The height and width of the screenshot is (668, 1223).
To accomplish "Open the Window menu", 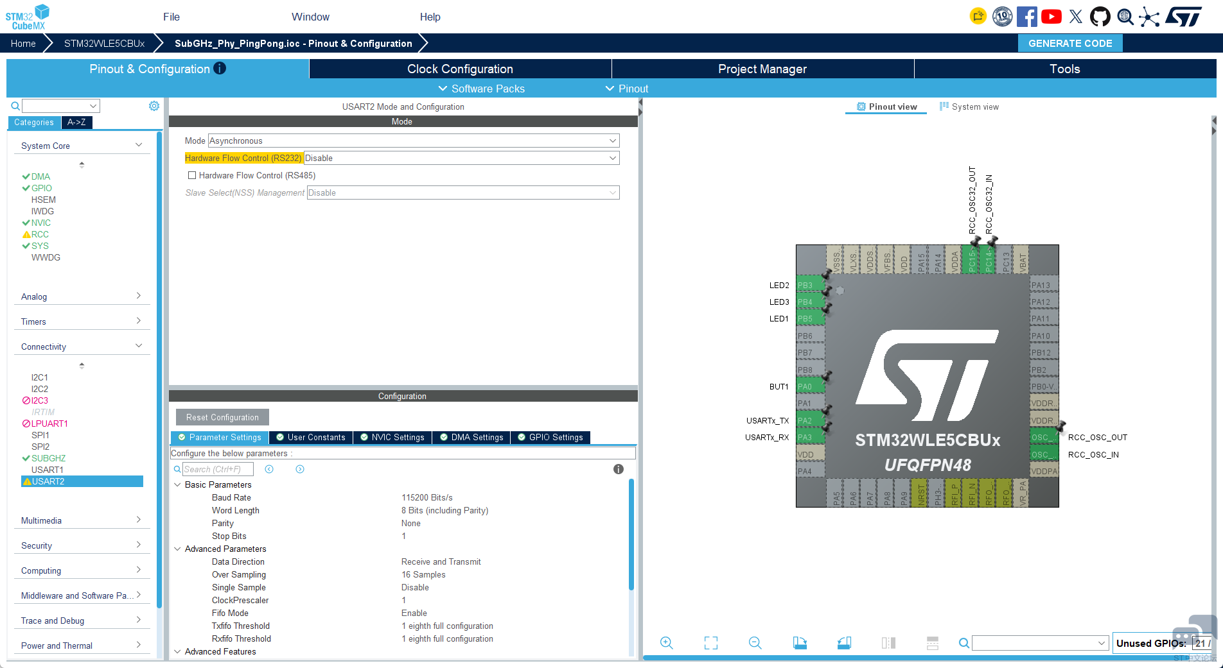I will click(310, 17).
